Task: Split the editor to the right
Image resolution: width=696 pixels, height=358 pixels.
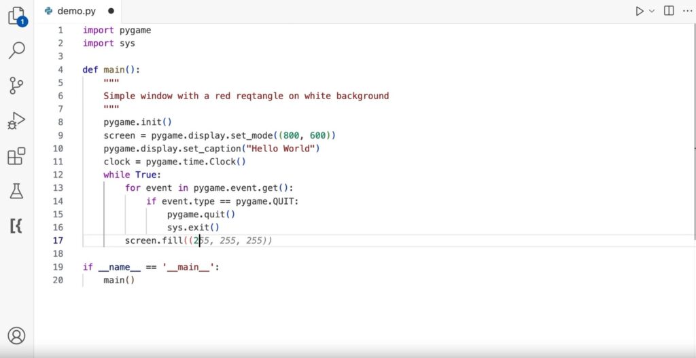Action: (669, 11)
